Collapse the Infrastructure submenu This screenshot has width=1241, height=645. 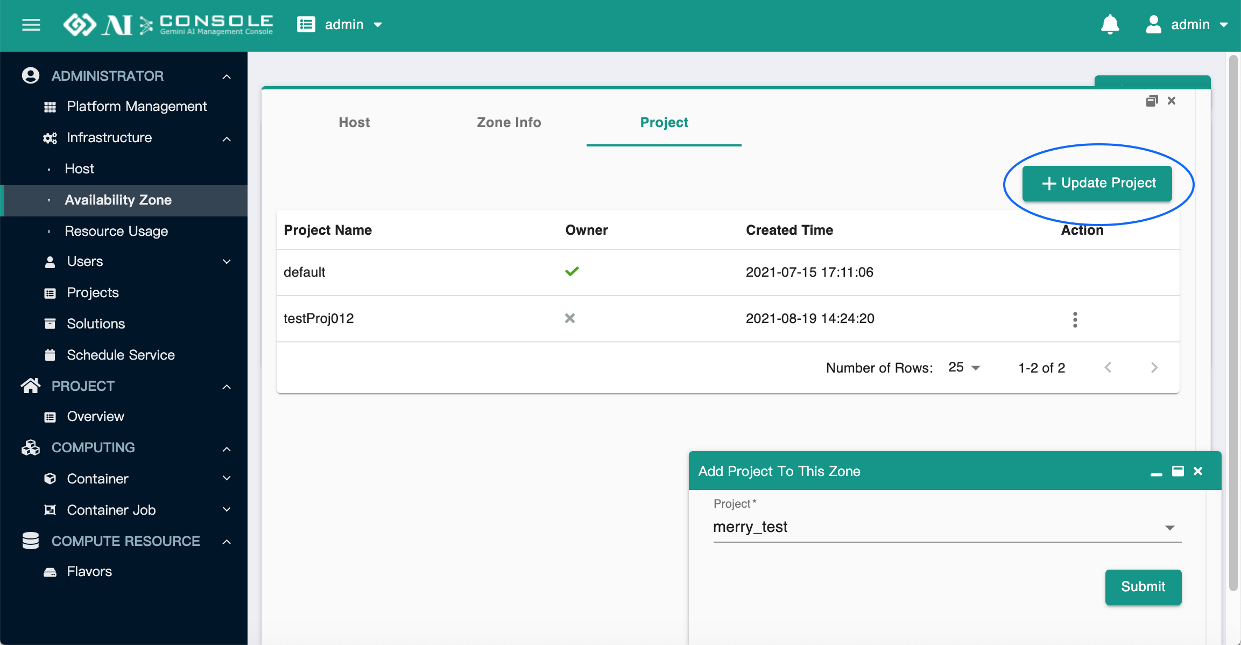227,139
